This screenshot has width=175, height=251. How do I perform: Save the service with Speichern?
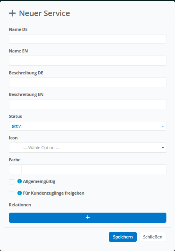(123, 237)
